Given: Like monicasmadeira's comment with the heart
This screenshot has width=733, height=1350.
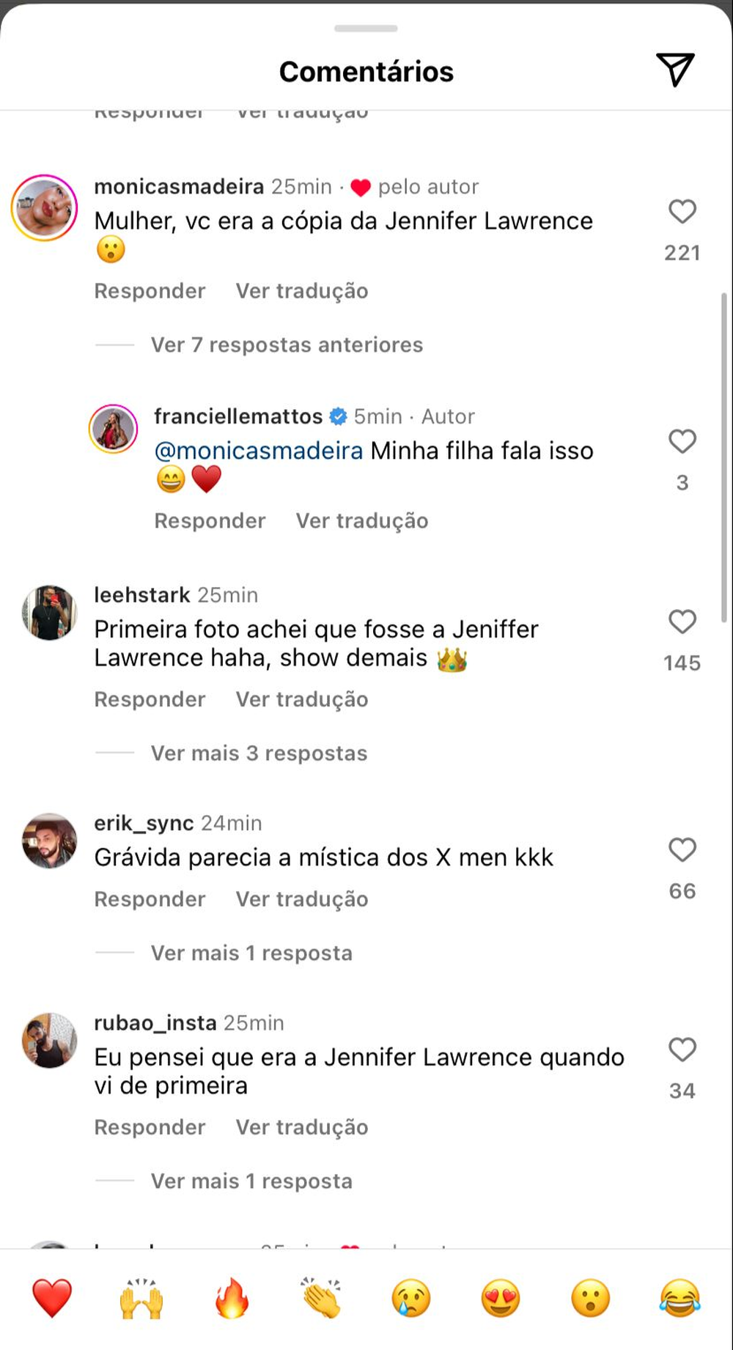Looking at the screenshot, I should (682, 212).
